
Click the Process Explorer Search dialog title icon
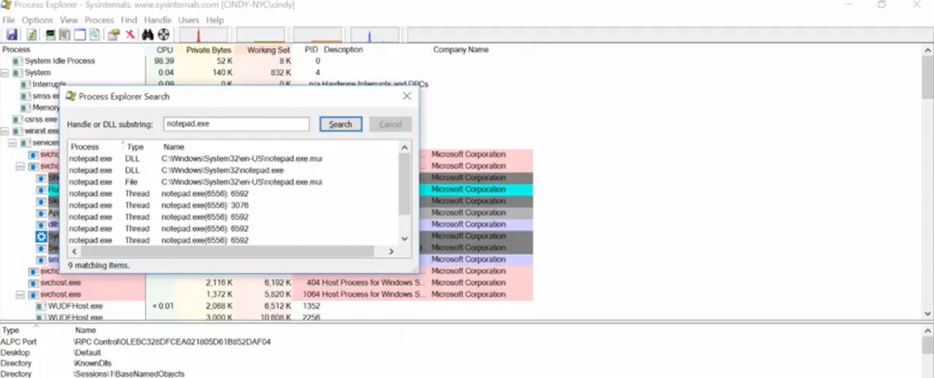[x=70, y=96]
